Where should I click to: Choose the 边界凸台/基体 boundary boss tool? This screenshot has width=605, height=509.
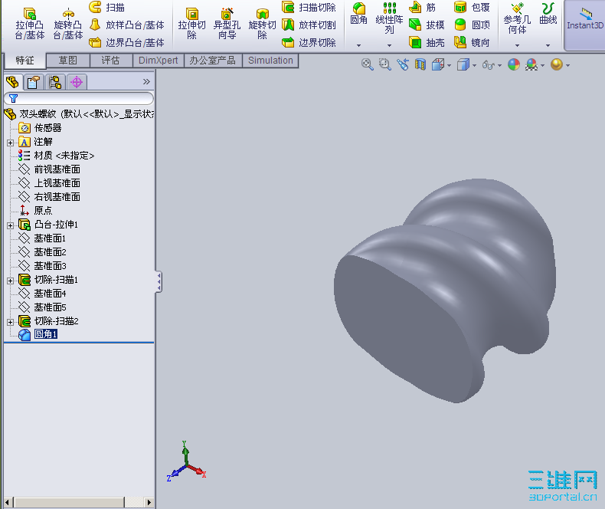coord(126,42)
